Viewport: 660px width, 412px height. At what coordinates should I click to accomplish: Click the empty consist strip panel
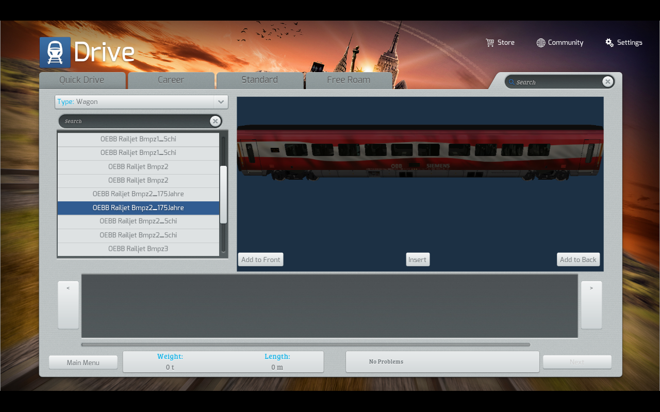(x=329, y=306)
